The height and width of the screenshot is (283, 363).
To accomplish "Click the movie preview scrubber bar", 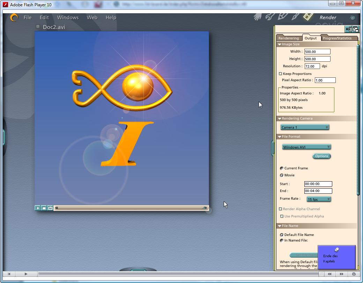I will tap(131, 208).
